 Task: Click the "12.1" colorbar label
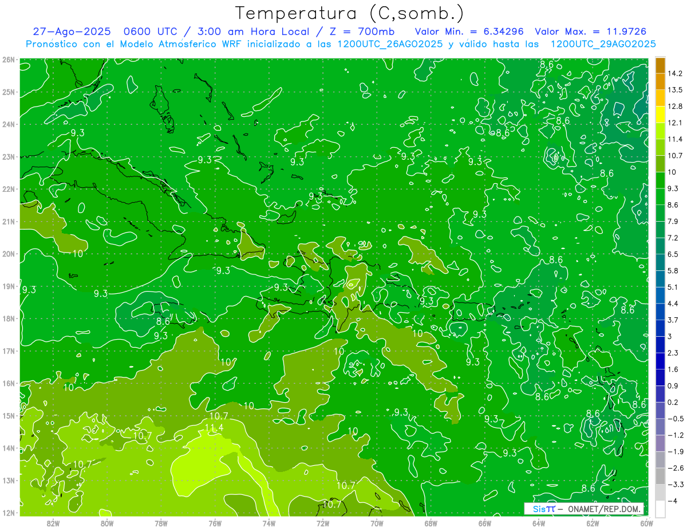tap(676, 123)
